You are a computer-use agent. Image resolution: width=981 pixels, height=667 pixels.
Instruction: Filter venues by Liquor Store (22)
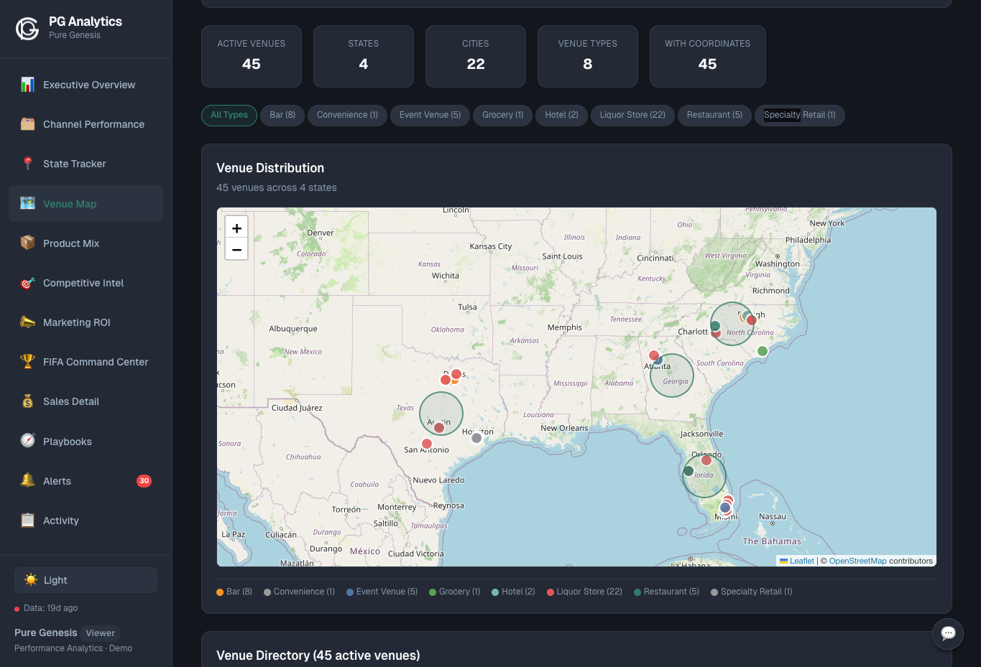[x=632, y=115]
